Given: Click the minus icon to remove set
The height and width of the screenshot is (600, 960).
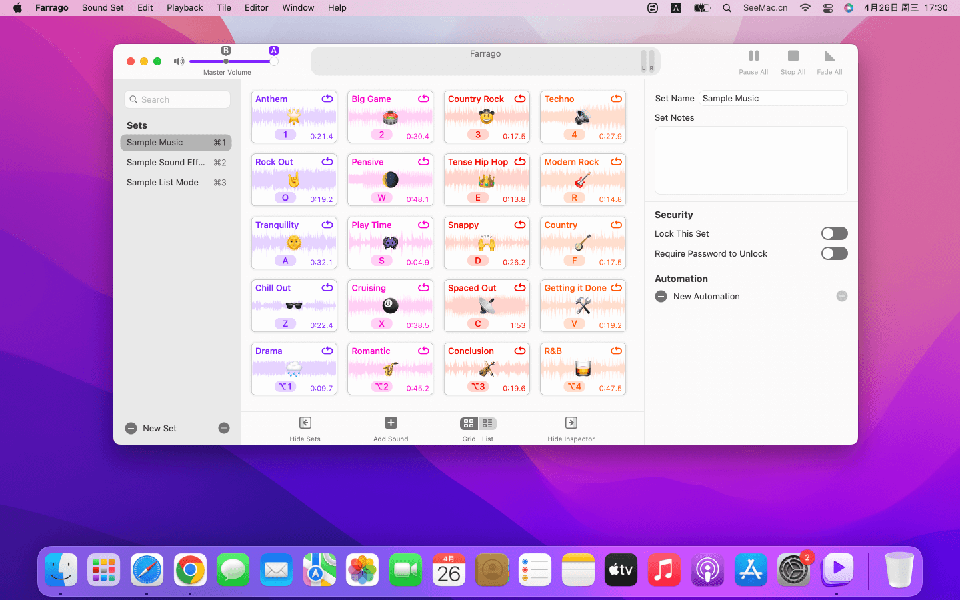Looking at the screenshot, I should point(224,428).
